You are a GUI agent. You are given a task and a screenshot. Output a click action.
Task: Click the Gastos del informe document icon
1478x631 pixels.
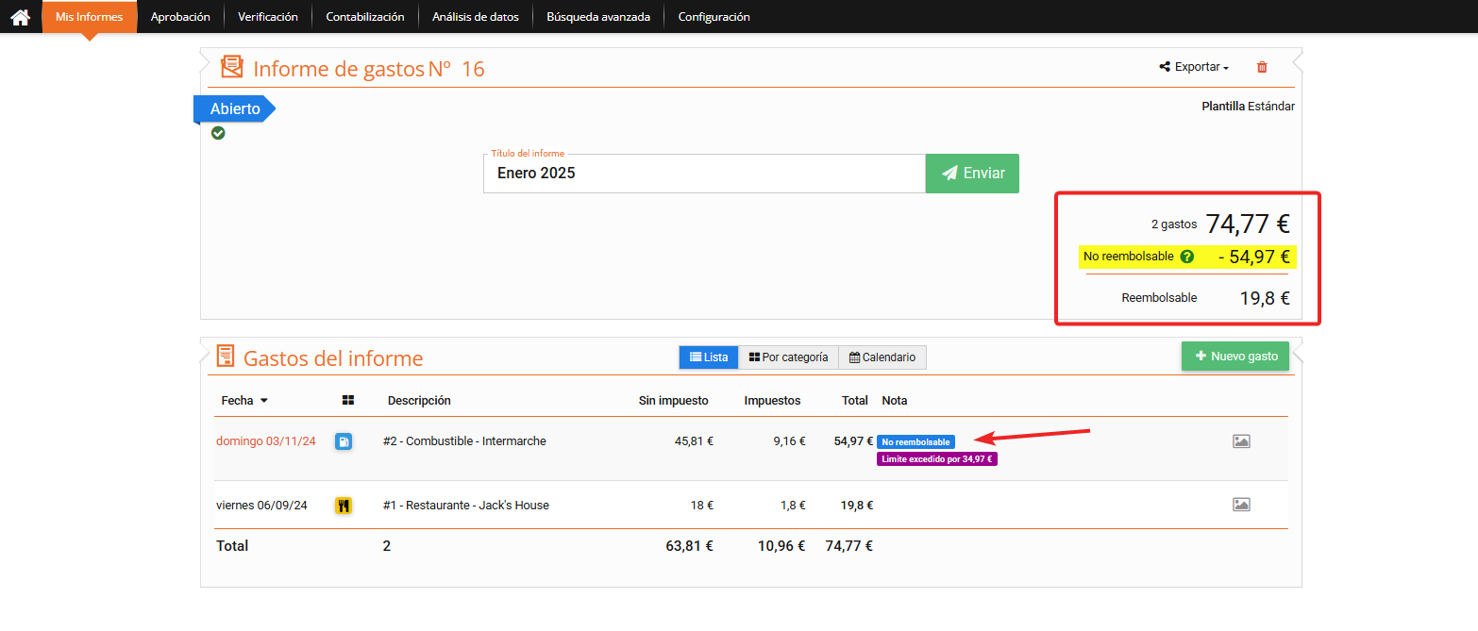226,357
